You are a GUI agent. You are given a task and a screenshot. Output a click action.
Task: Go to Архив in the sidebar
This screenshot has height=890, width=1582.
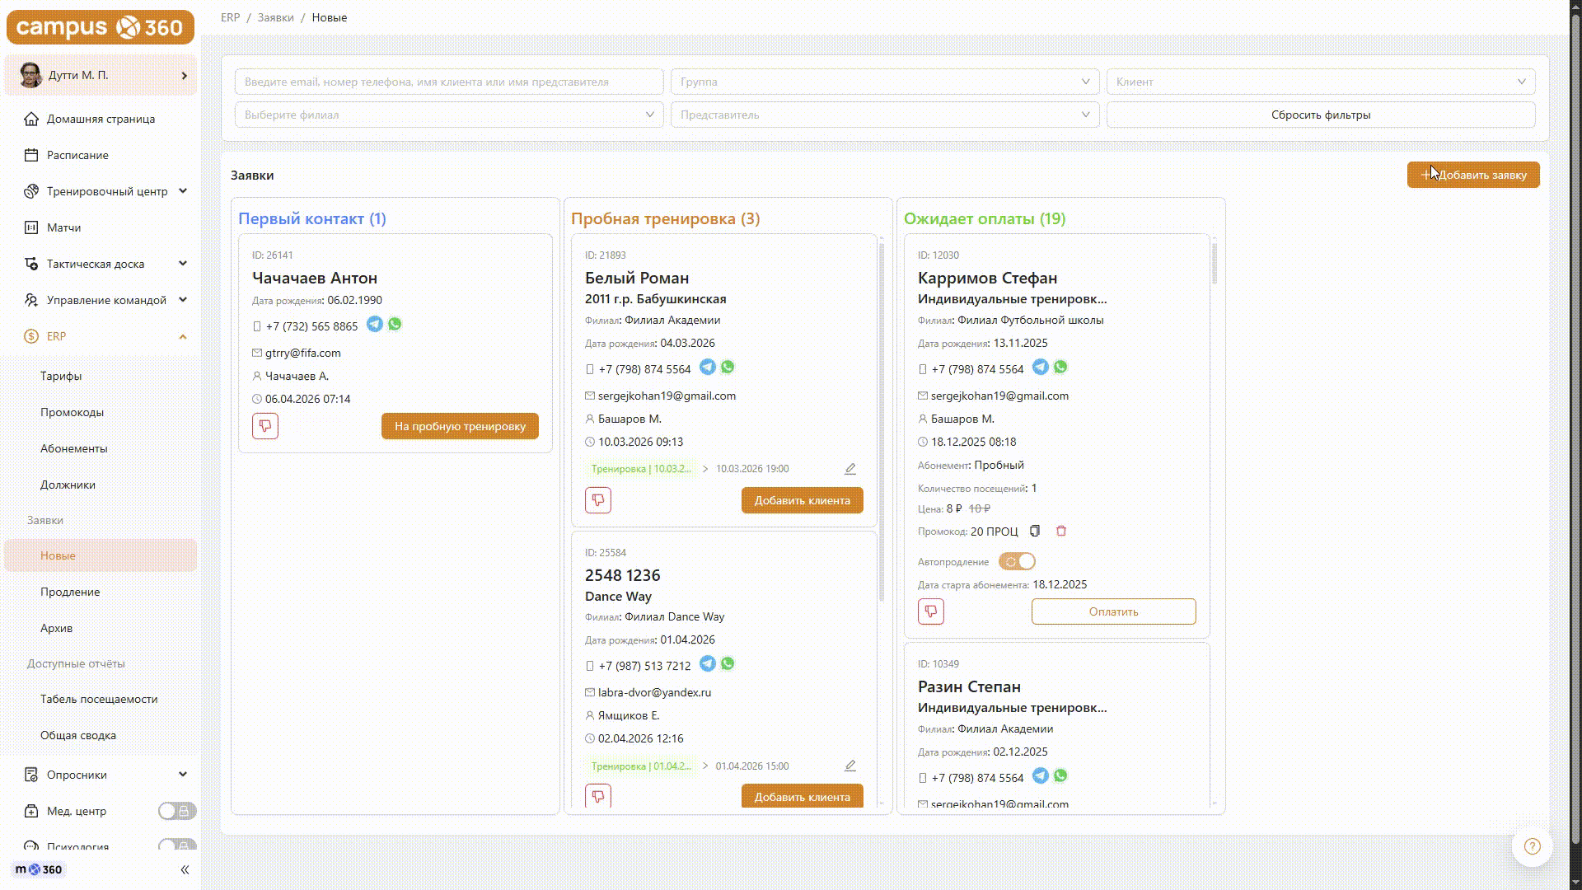point(56,628)
